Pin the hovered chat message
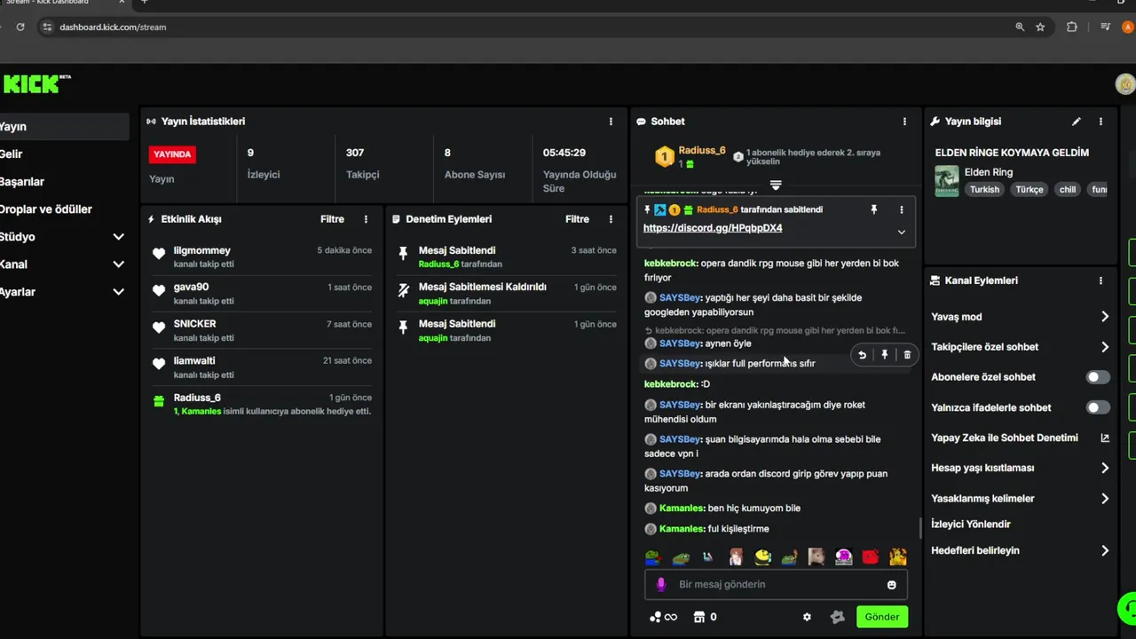1136x639 pixels. (x=884, y=355)
